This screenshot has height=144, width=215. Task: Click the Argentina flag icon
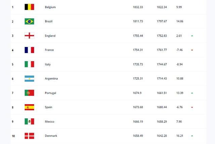pyautogui.click(x=29, y=79)
